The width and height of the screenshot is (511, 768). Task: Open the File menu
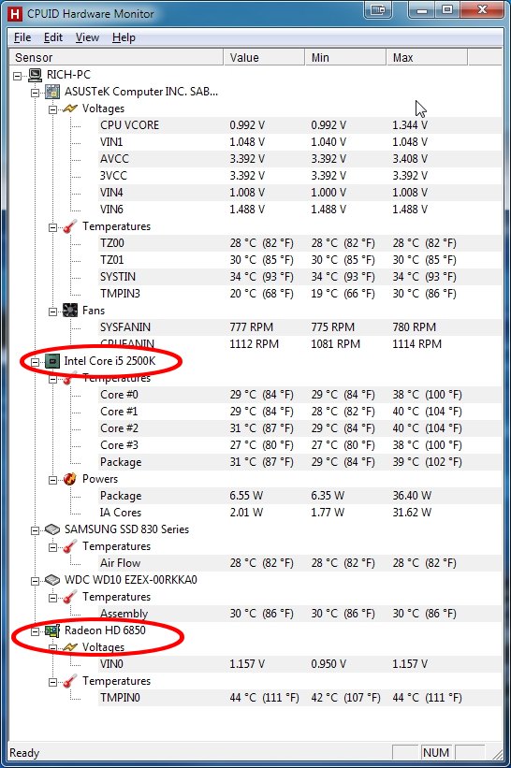(x=22, y=37)
